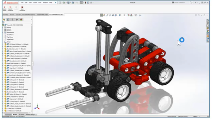
Task: Select the Origin tree item
Action: coord(9,42)
